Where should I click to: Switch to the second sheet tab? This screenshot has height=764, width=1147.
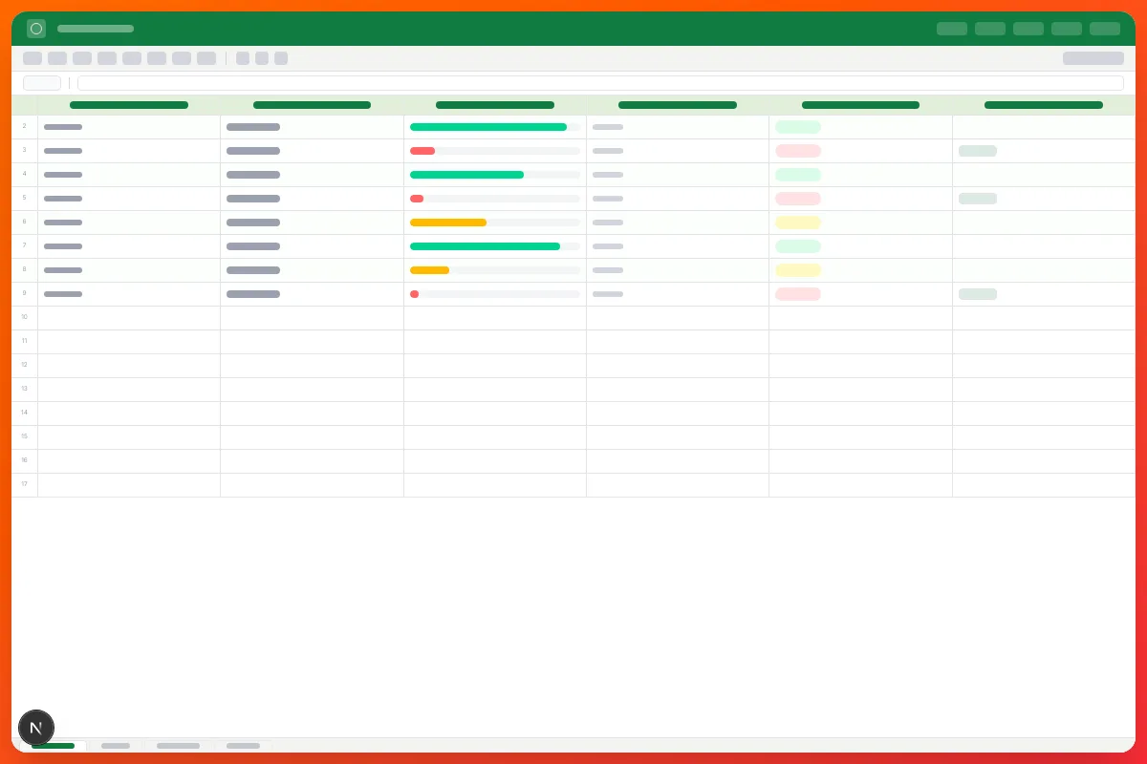coord(116,745)
